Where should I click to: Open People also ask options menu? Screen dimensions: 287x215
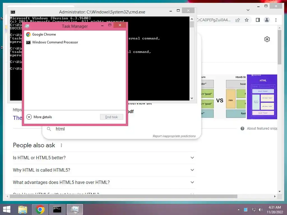click(61, 145)
